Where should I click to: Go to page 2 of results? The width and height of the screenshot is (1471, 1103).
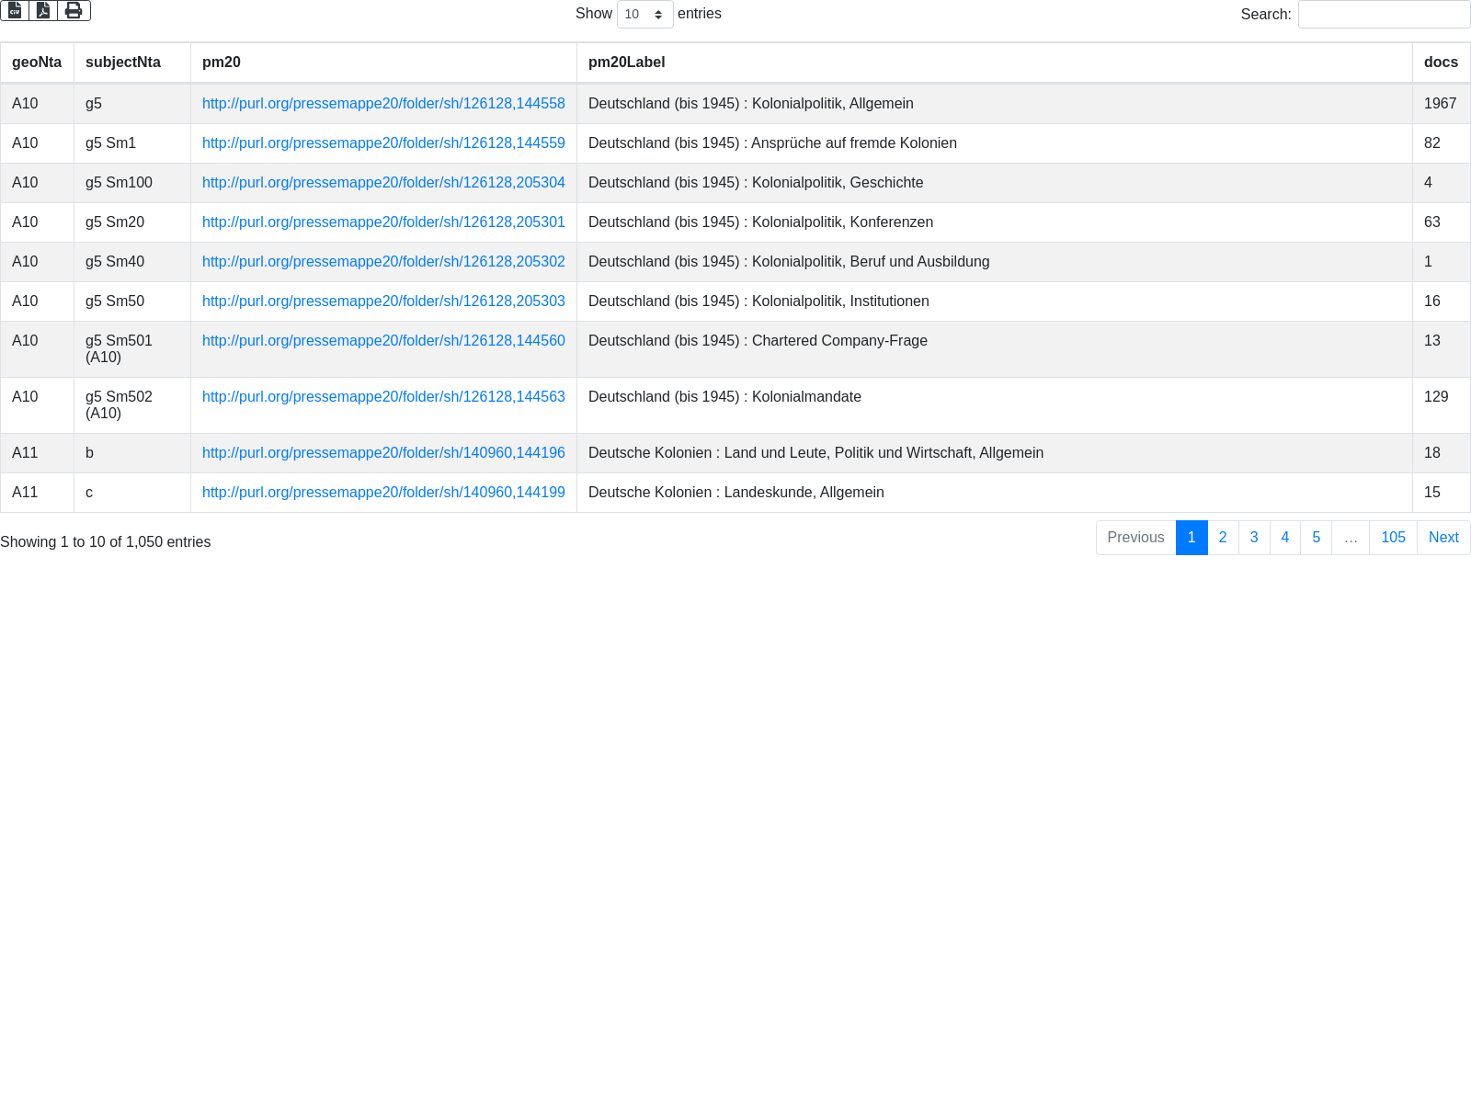(x=1222, y=538)
